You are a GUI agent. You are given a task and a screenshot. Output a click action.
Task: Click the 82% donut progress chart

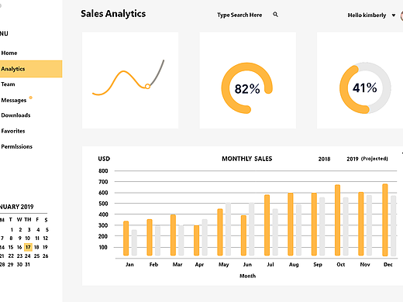click(x=247, y=88)
